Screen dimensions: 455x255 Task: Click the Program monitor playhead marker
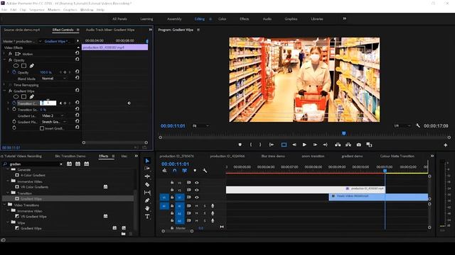[x=344, y=133]
